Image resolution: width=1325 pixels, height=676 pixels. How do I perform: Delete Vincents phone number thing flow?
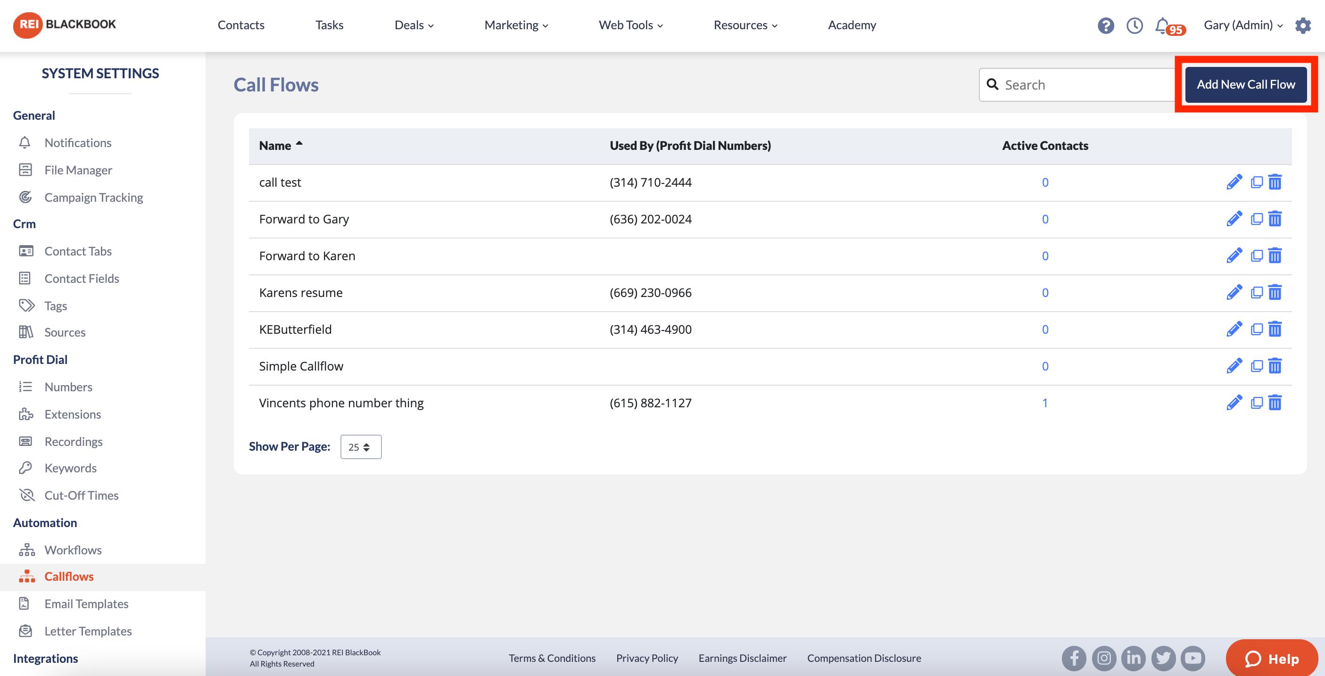tap(1275, 403)
